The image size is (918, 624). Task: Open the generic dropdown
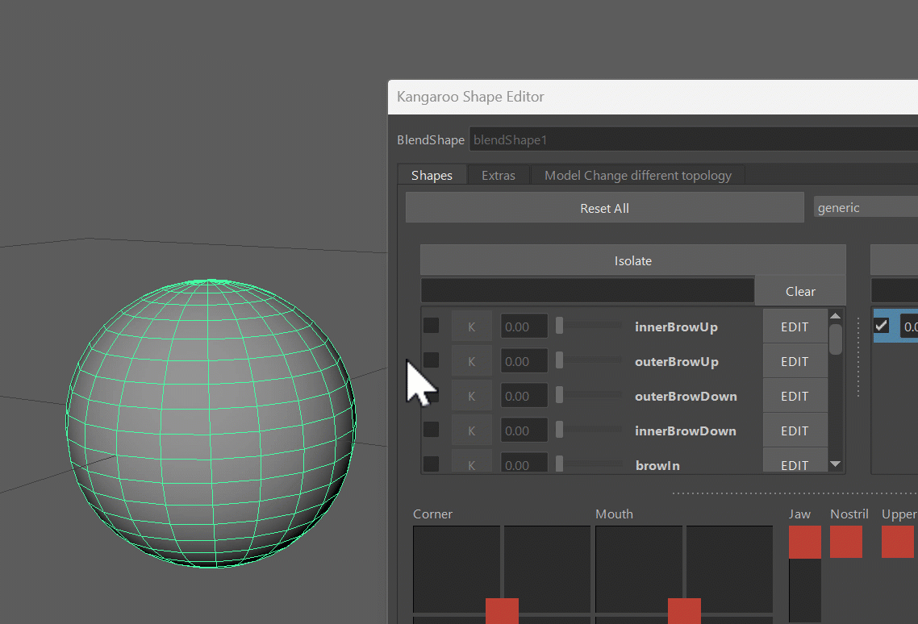pos(866,208)
